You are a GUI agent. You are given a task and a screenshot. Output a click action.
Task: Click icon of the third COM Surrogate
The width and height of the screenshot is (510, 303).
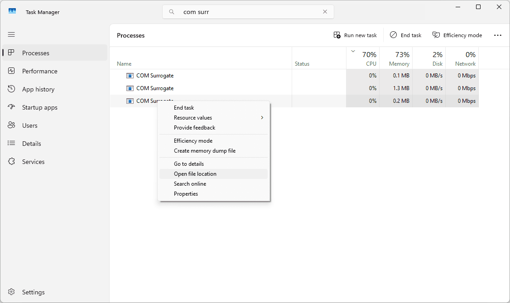click(130, 101)
